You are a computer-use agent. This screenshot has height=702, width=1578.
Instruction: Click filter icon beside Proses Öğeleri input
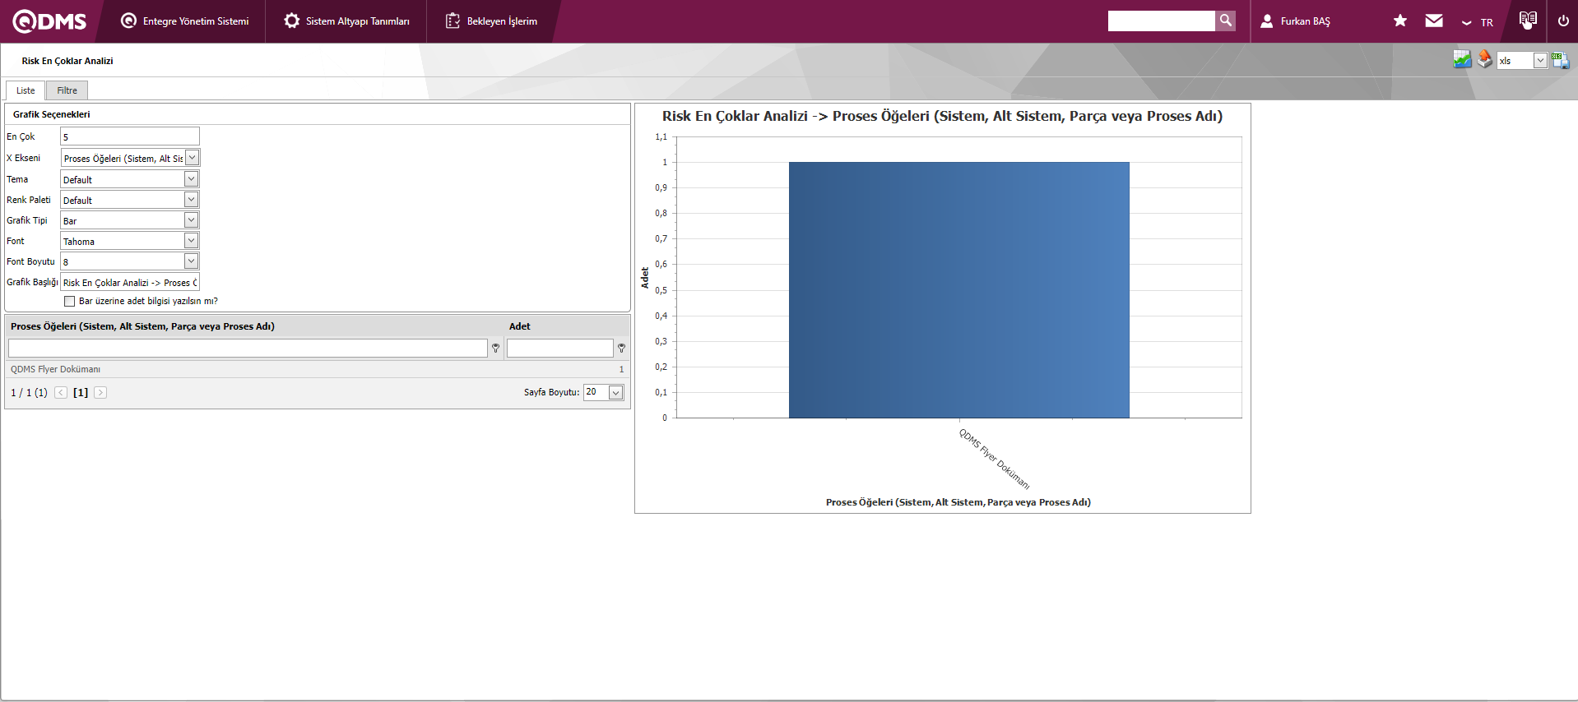(495, 349)
